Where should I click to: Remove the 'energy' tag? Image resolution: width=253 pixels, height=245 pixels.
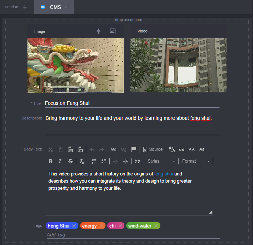[x=102, y=226]
